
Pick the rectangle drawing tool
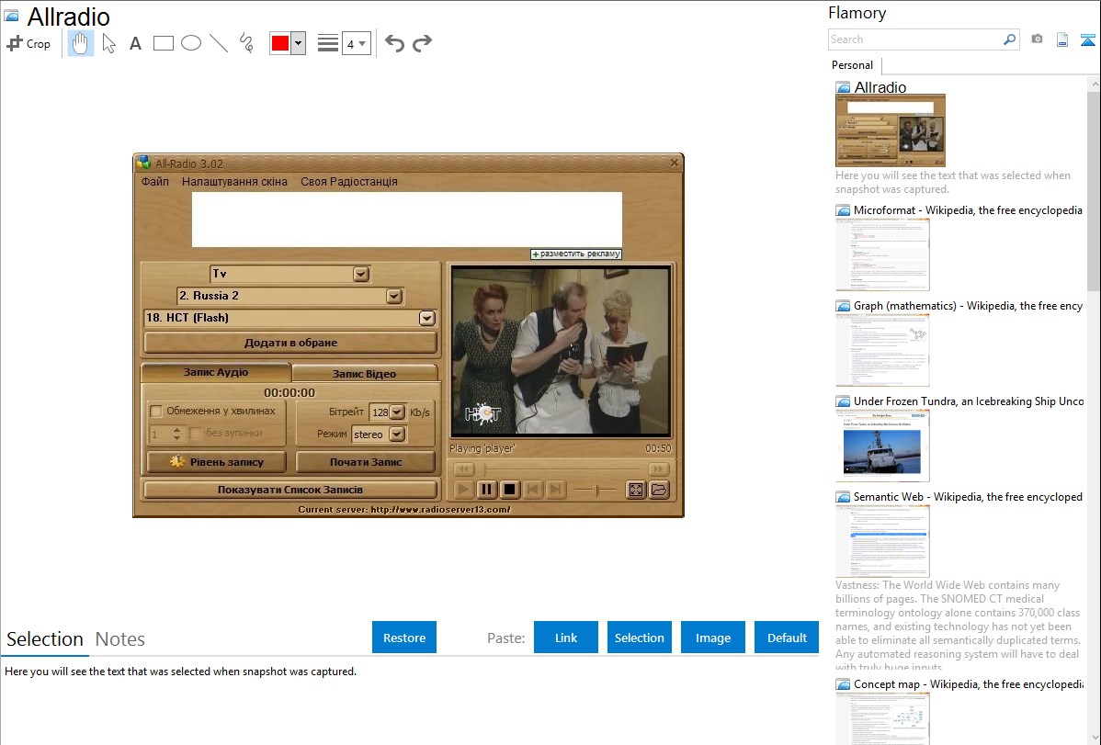[163, 43]
